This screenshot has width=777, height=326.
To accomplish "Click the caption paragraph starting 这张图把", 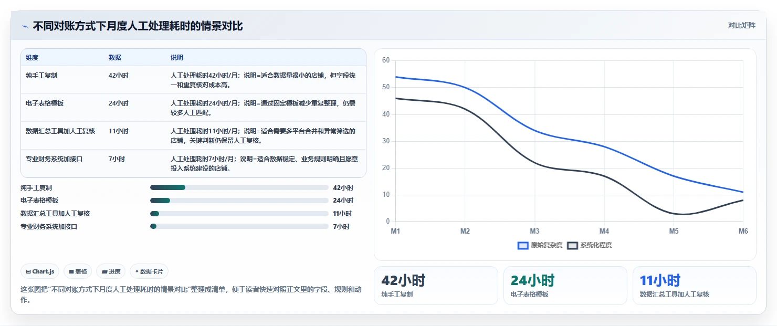I will pyautogui.click(x=191, y=295).
